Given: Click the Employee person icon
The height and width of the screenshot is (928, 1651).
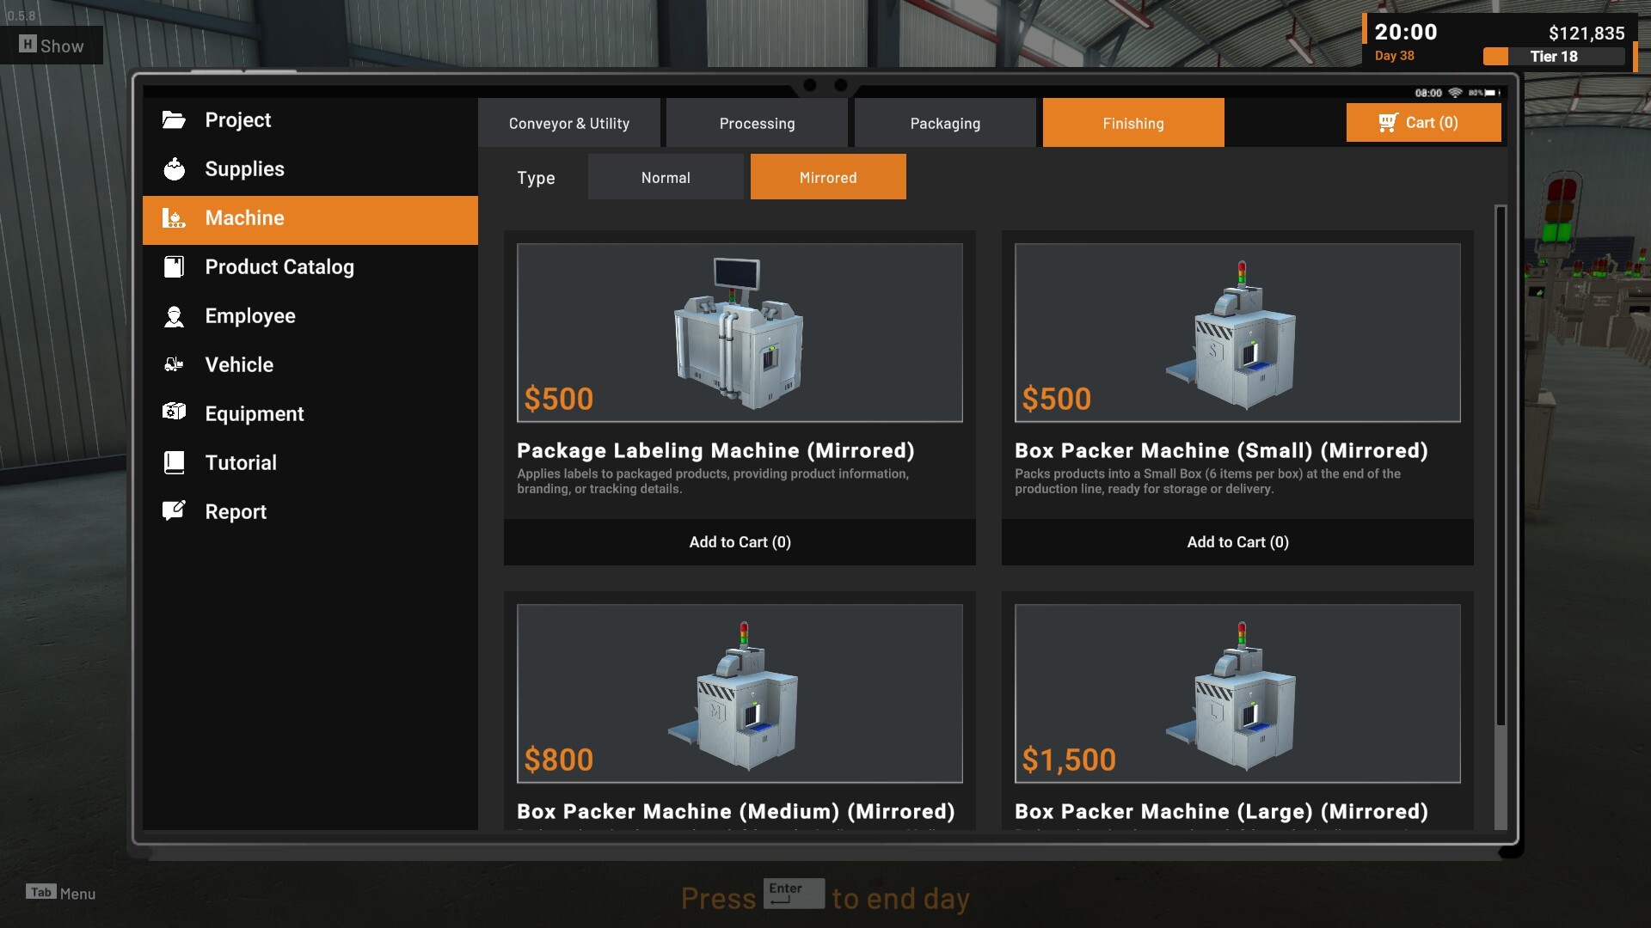Looking at the screenshot, I should (174, 316).
